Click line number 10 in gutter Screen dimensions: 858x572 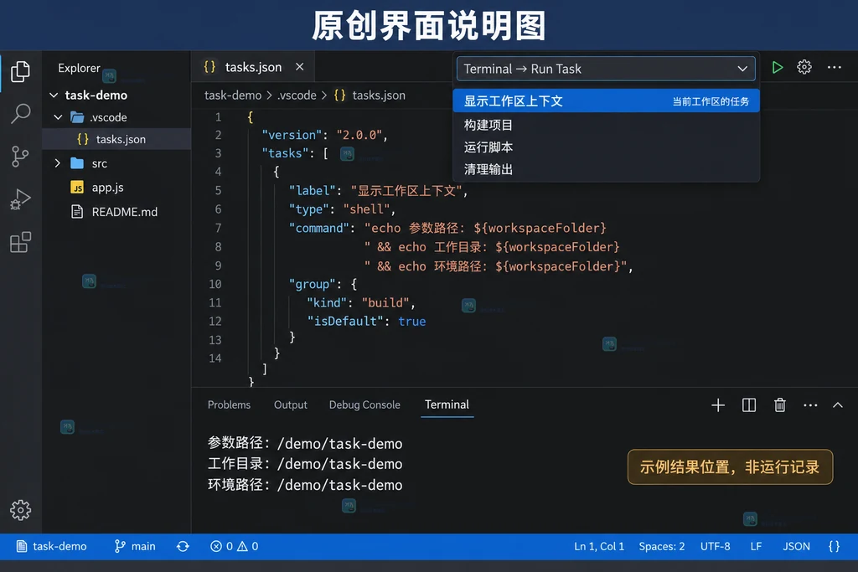(x=215, y=285)
